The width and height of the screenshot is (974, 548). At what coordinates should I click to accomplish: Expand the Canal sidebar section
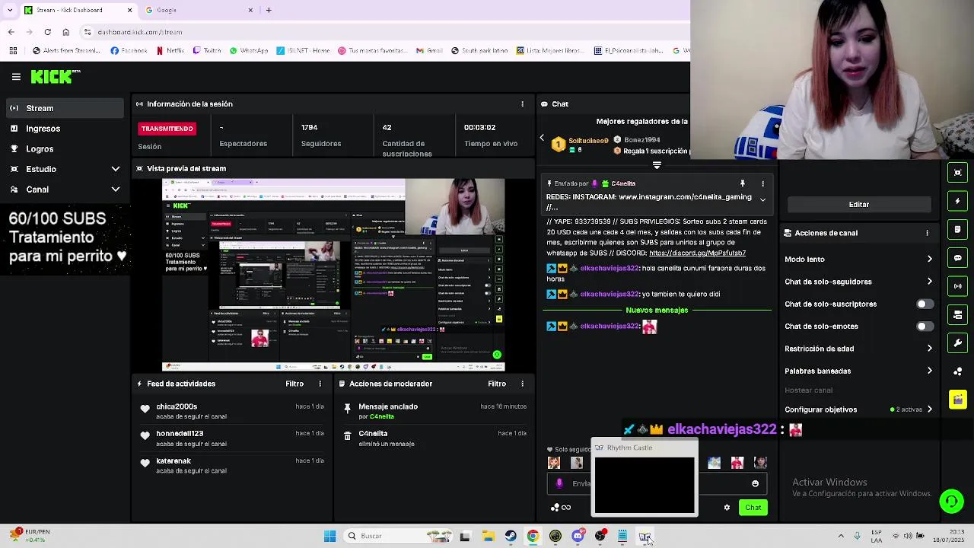(65, 190)
